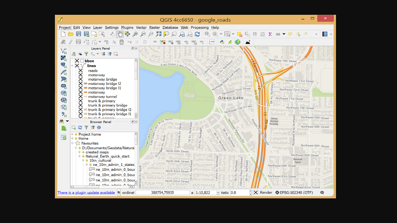This screenshot has height=223, width=397.
Task: Click the Filter Legend funnel in Layers Panel
Action: (x=87, y=54)
